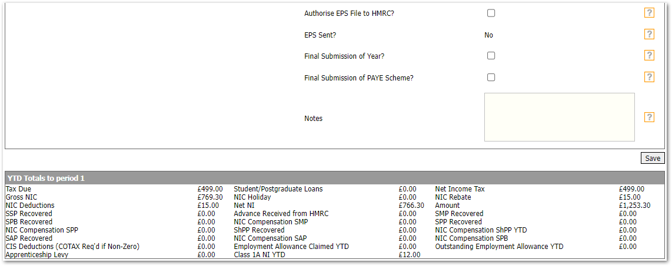Click help icon for Final Submission of Year
672x266 pixels.
pos(649,55)
